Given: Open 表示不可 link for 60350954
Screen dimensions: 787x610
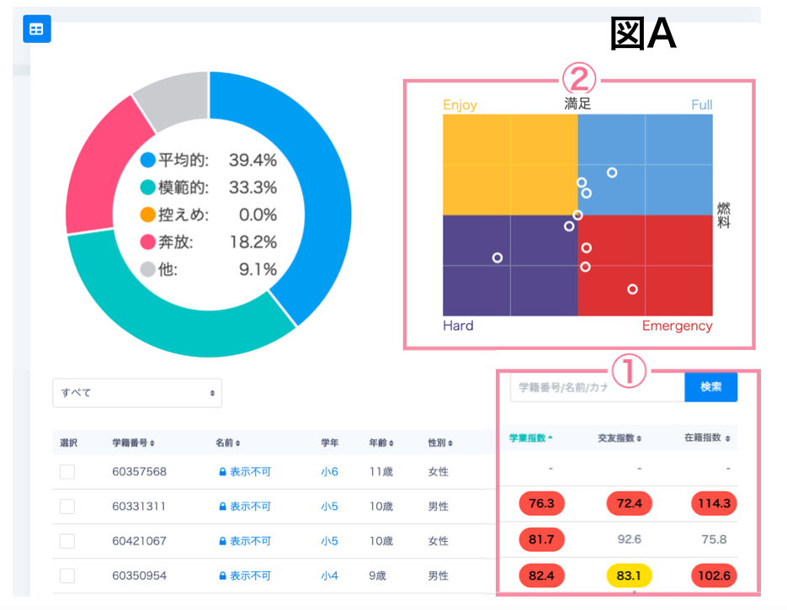Looking at the screenshot, I should click(x=250, y=576).
